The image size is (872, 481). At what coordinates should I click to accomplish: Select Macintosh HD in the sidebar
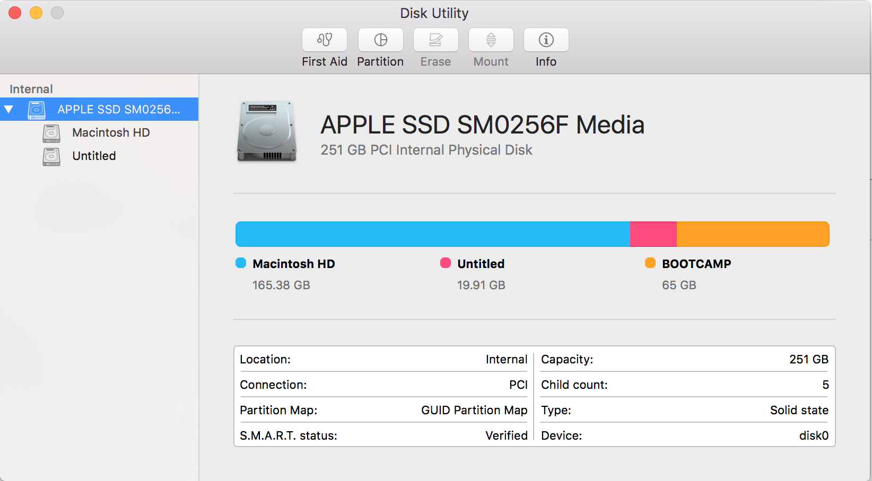click(111, 132)
